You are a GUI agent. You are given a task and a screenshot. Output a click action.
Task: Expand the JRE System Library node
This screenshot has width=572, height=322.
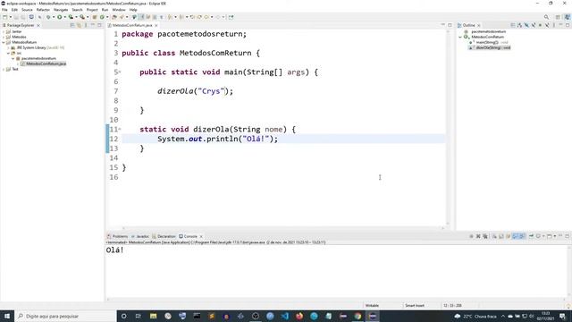(8, 47)
